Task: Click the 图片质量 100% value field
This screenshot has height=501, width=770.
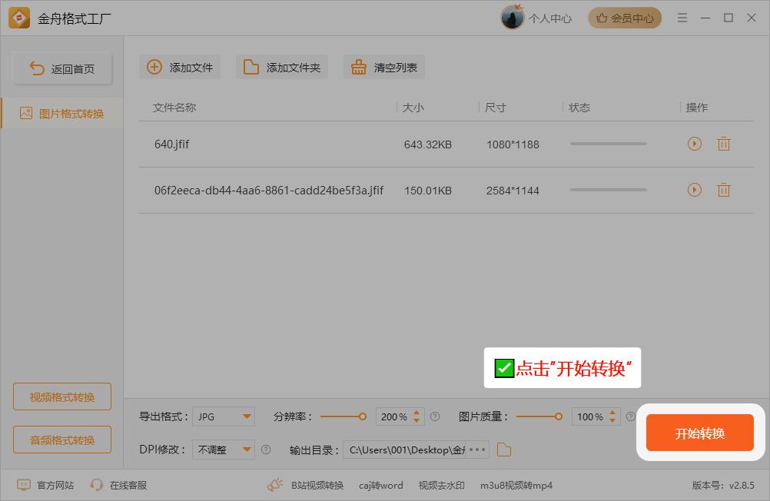Action: pyautogui.click(x=589, y=416)
